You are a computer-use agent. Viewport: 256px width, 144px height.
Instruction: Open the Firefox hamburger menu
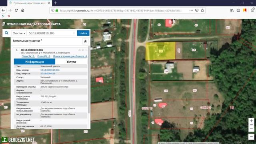tap(252, 10)
